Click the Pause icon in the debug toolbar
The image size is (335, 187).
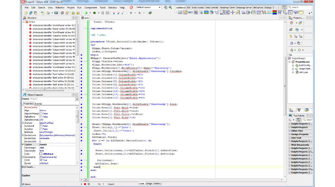click(x=103, y=13)
